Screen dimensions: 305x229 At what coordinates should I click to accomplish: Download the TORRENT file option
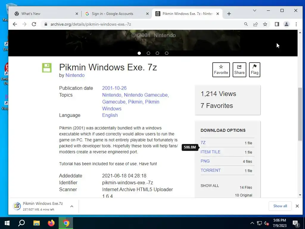tap(211, 170)
